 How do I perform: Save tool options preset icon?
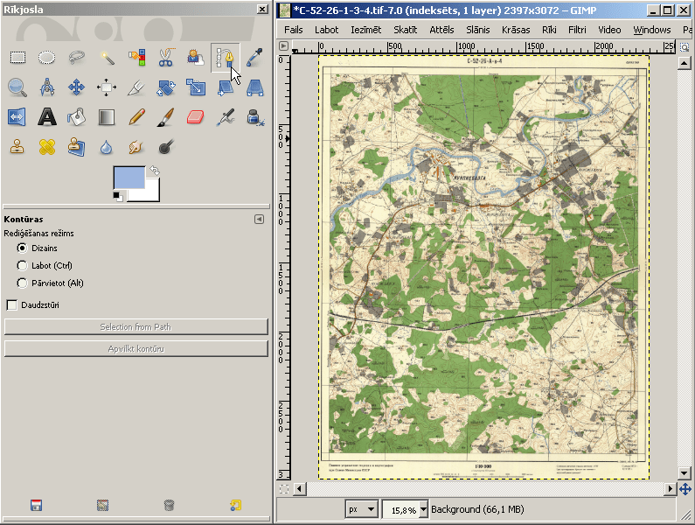pos(37,505)
